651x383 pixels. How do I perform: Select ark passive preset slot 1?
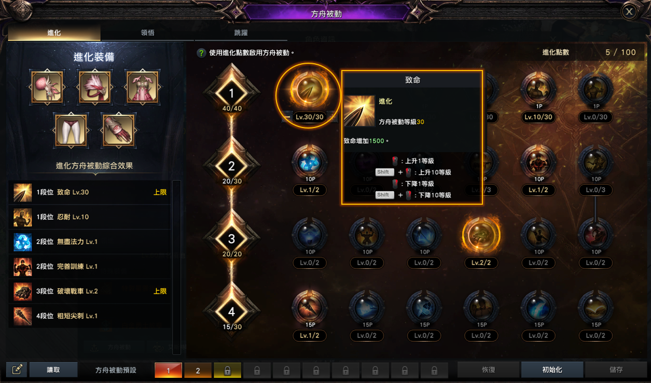point(168,370)
